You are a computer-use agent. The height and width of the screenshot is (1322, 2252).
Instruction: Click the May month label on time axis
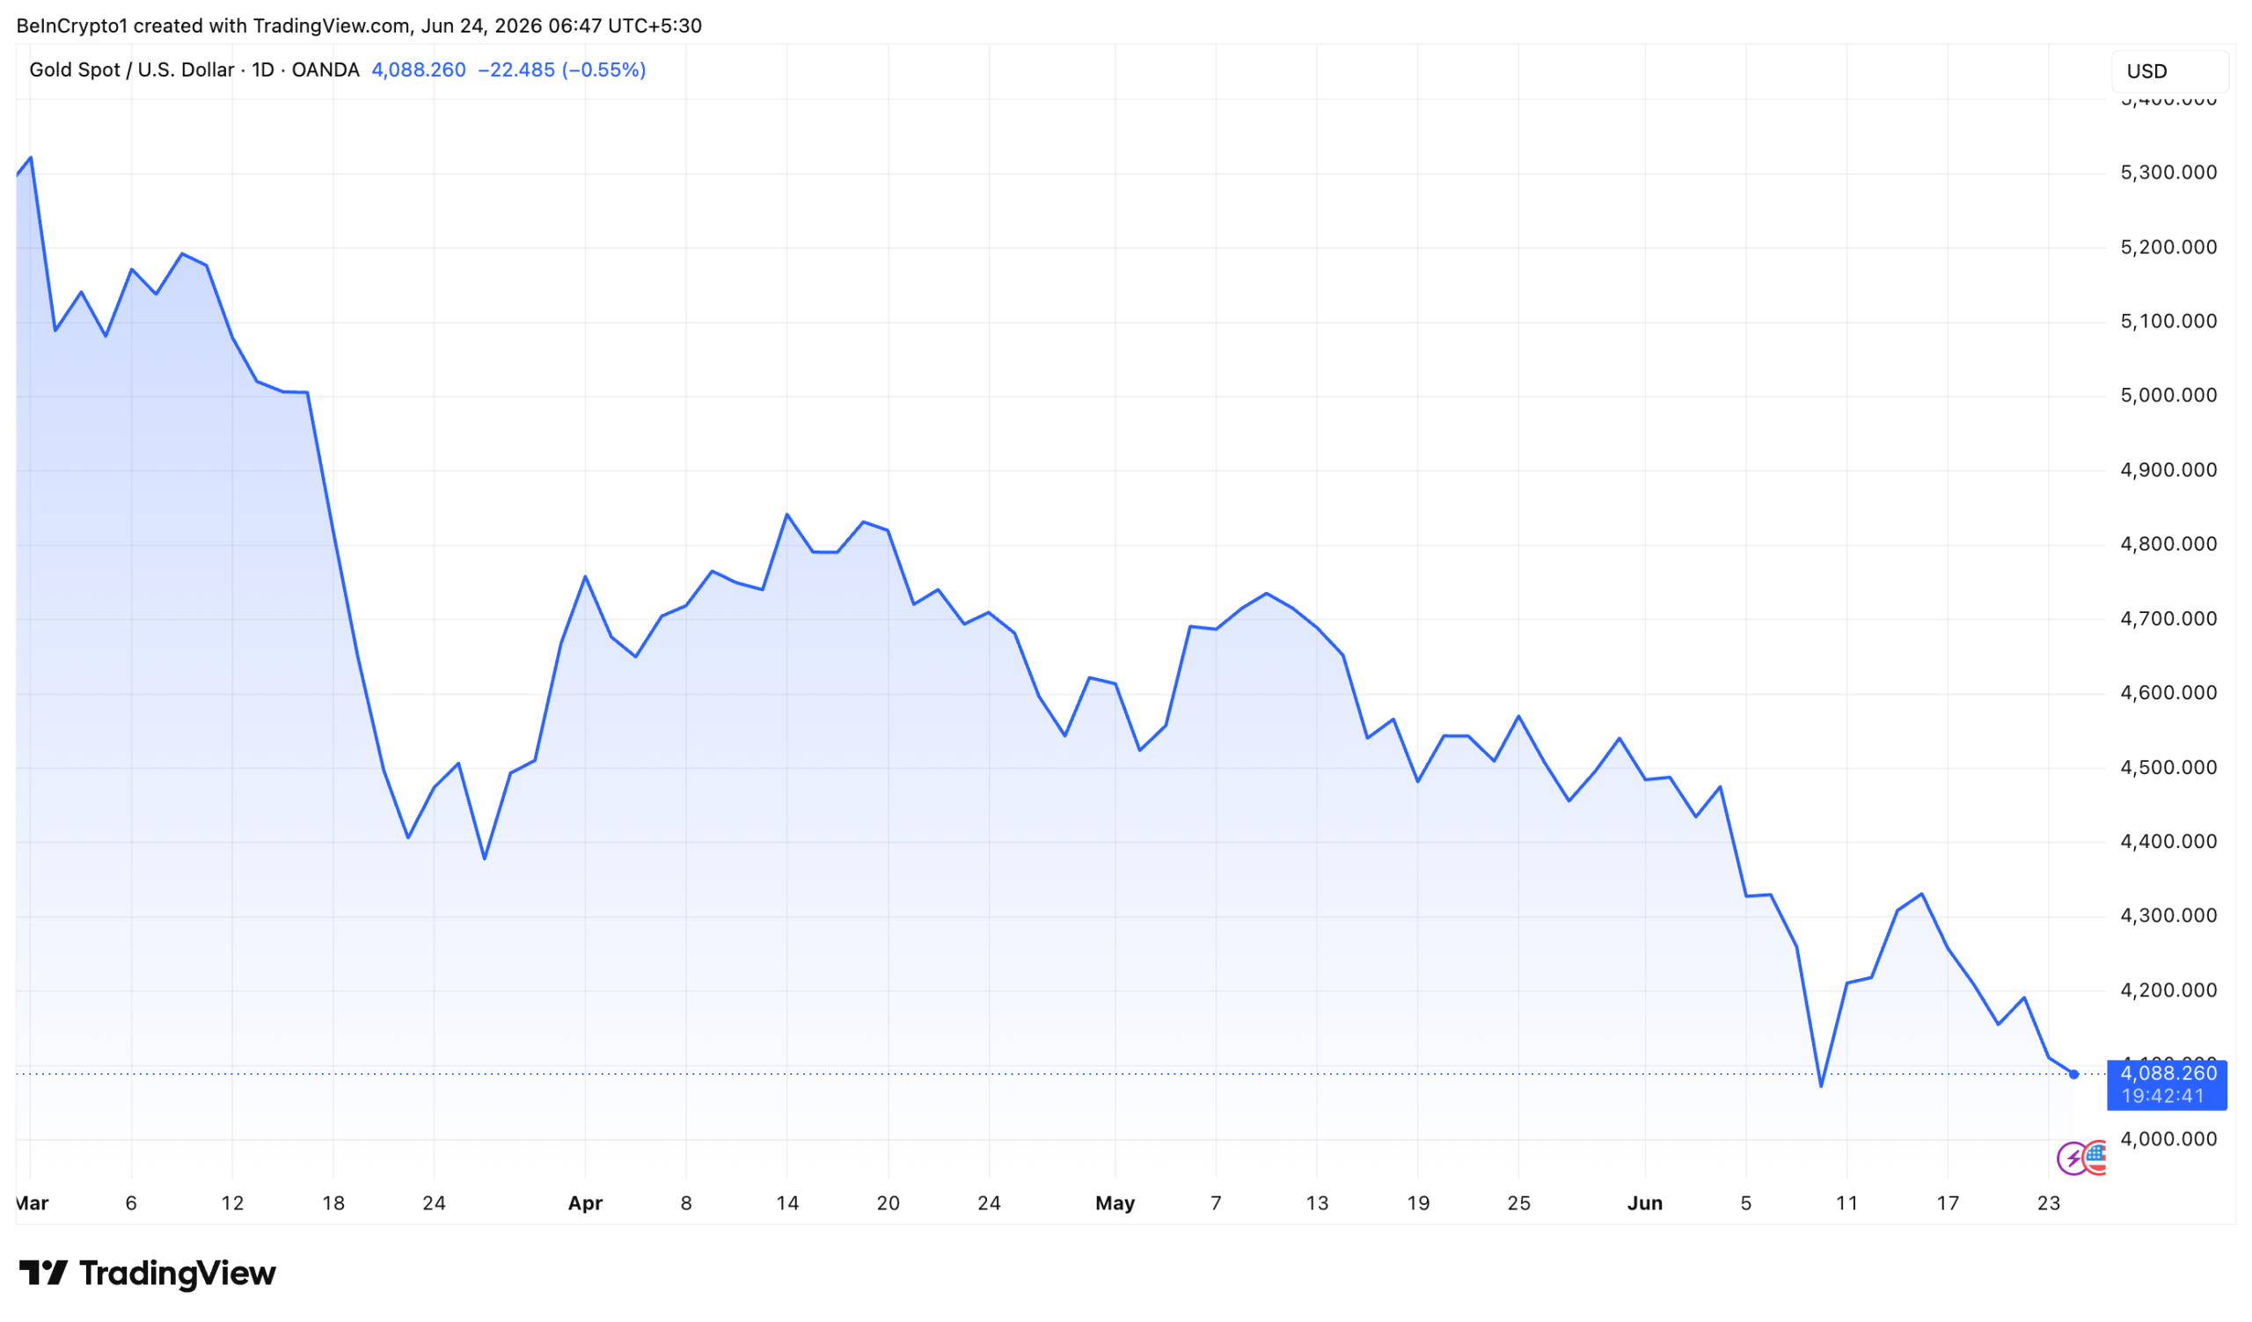[x=1115, y=1204]
